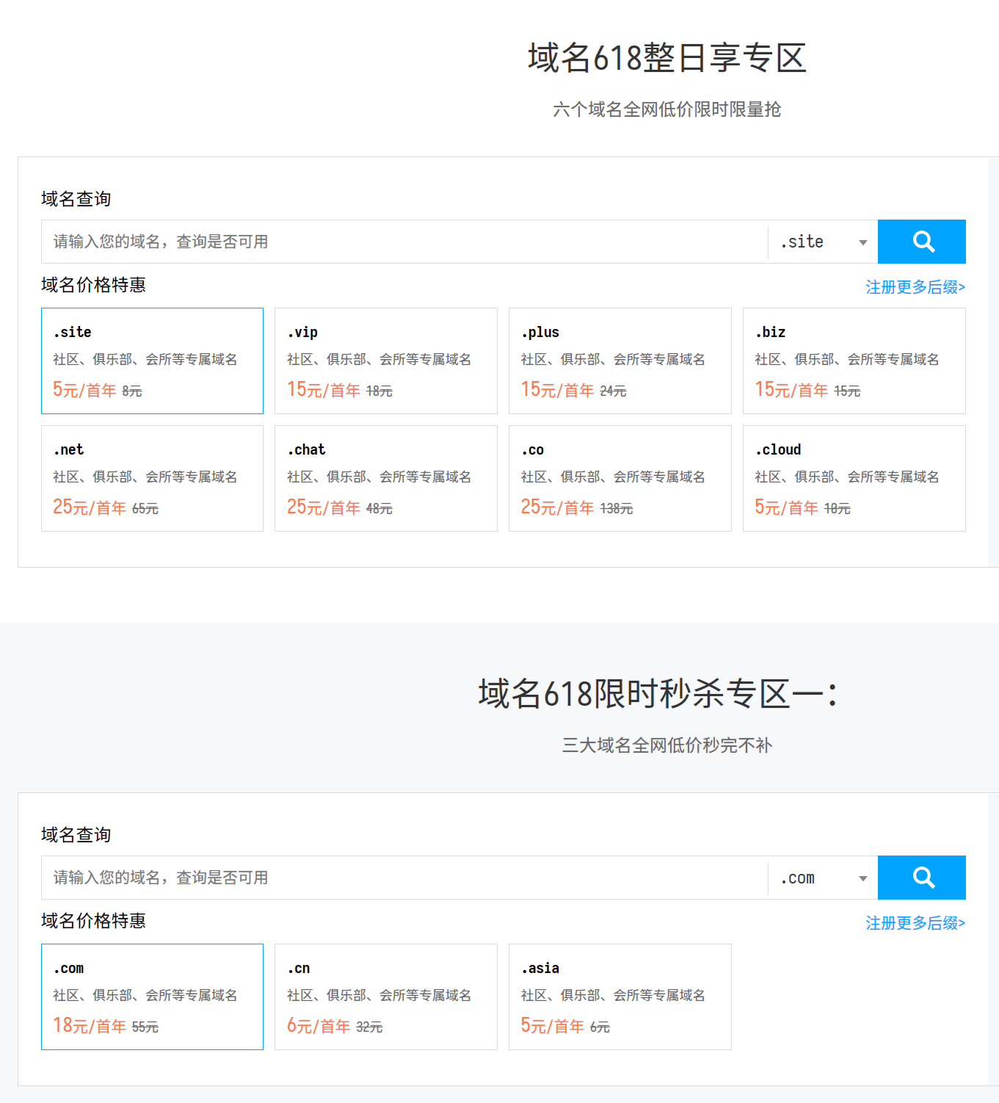This screenshot has width=999, height=1103.
Task: Select the .site domain card
Action: point(152,361)
